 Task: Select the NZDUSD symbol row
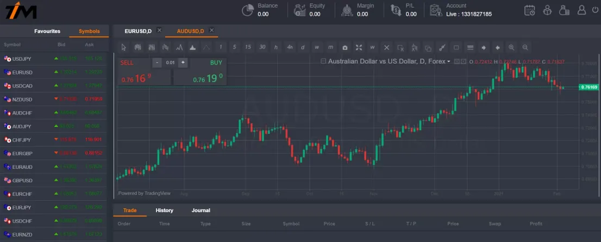click(54, 99)
